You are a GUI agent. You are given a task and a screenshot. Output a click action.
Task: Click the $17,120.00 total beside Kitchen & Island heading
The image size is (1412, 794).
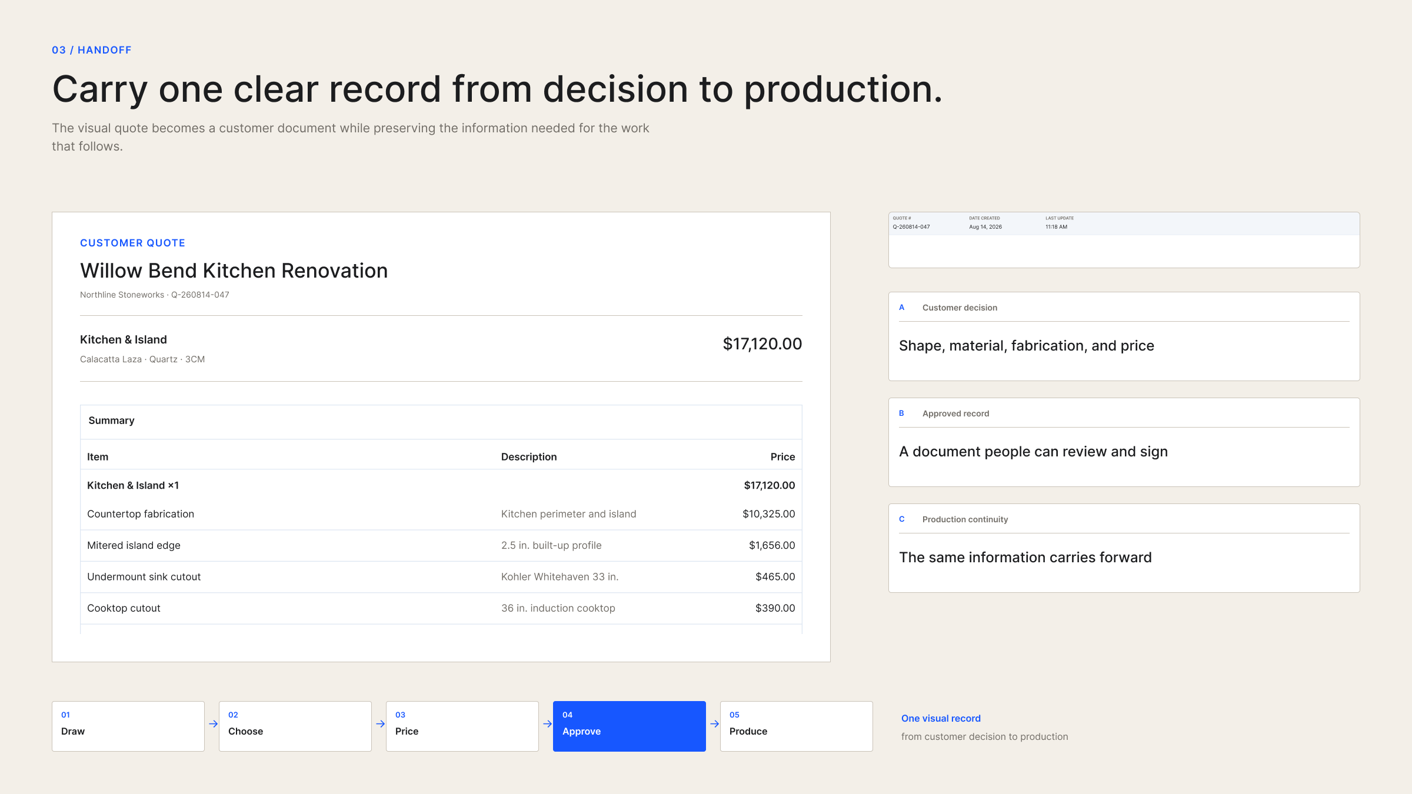(762, 344)
